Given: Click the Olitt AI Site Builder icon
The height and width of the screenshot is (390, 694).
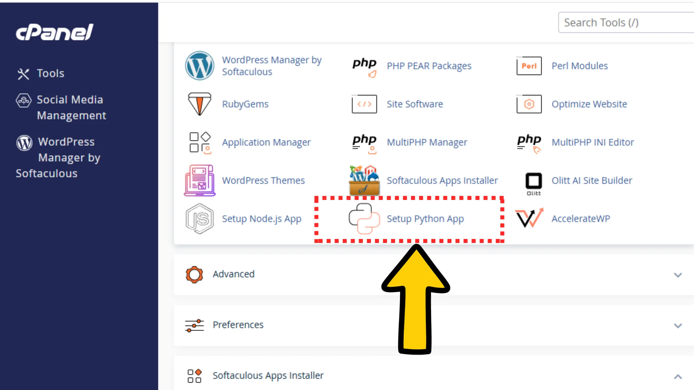Looking at the screenshot, I should 534,184.
